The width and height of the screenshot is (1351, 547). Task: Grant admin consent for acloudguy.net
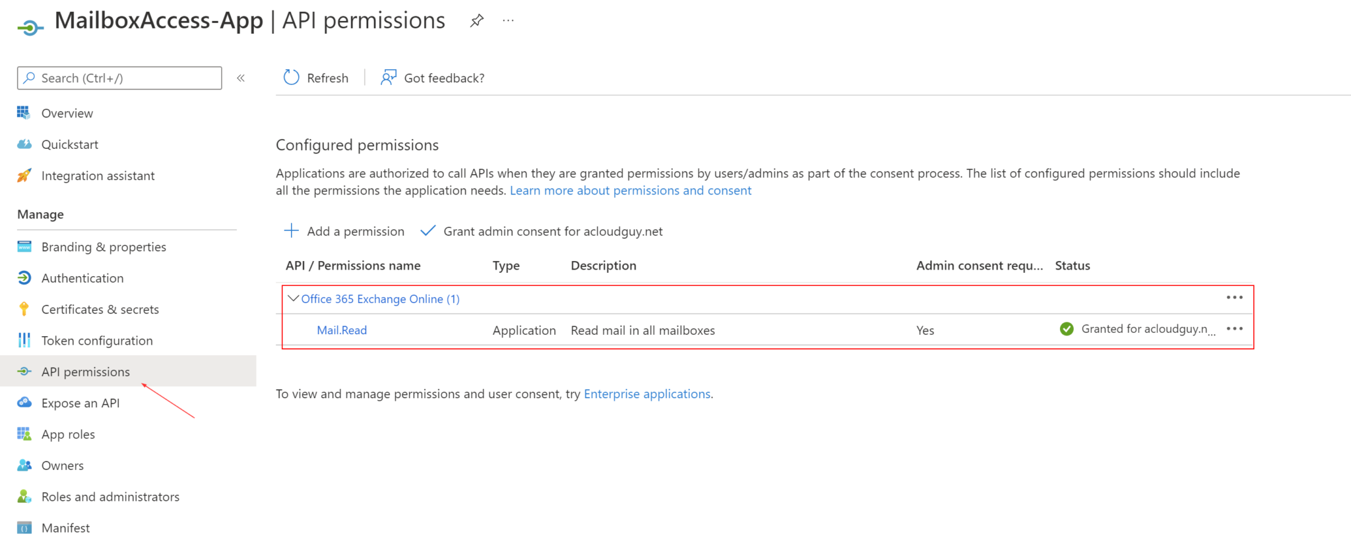[x=553, y=231]
